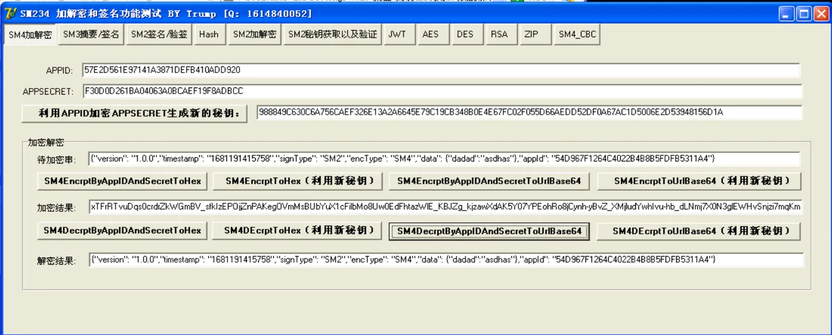Click SM4DEcrptToUrlBase64（利用新秘钥）button
The width and height of the screenshot is (832, 335).
699,231
